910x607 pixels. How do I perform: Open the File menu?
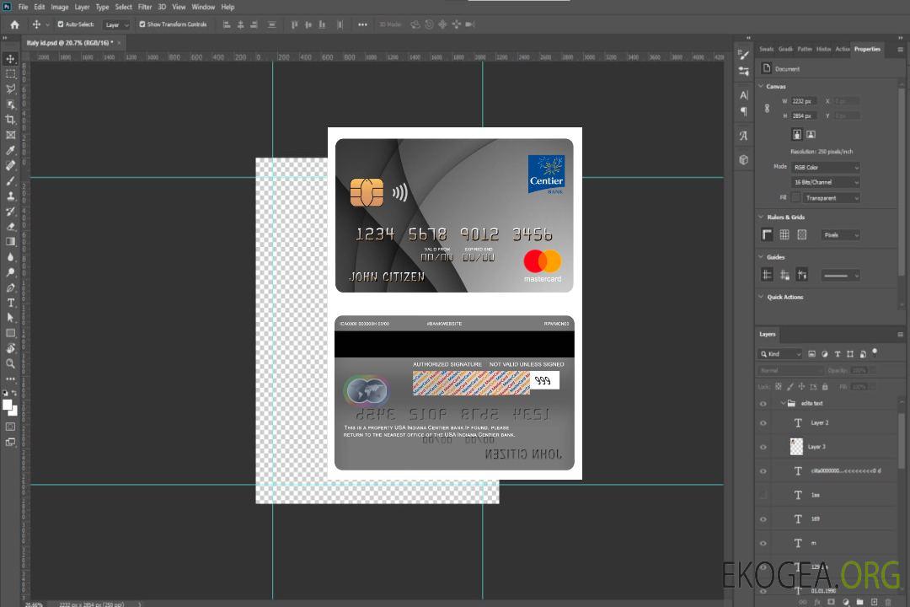coord(24,7)
